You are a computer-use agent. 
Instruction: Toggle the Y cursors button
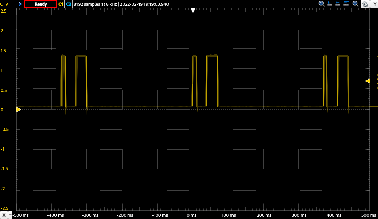pos(374,4)
